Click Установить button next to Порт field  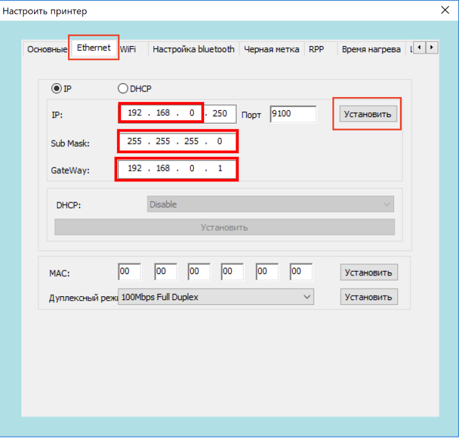pyautogui.click(x=368, y=114)
